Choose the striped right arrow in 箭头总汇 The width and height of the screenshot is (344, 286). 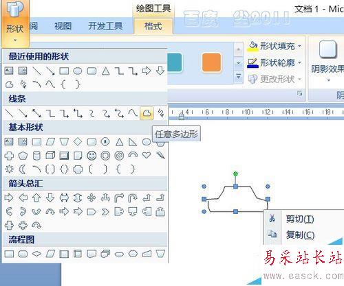[64, 212]
